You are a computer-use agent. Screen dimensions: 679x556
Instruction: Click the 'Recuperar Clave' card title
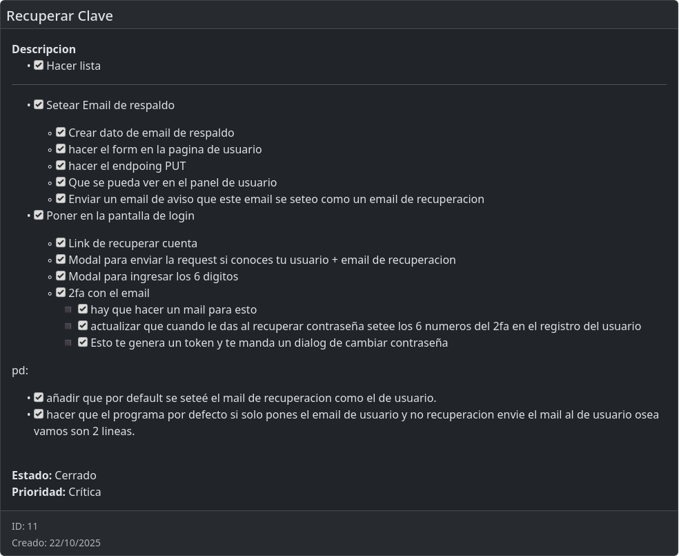[60, 15]
